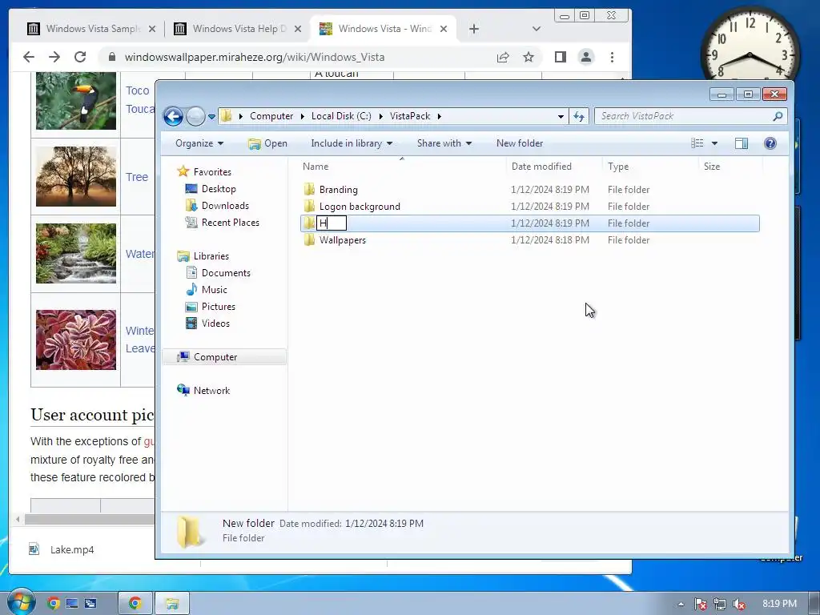Screen dimensions: 820x615
Task: Select Network in navigation pane
Action: click(211, 391)
